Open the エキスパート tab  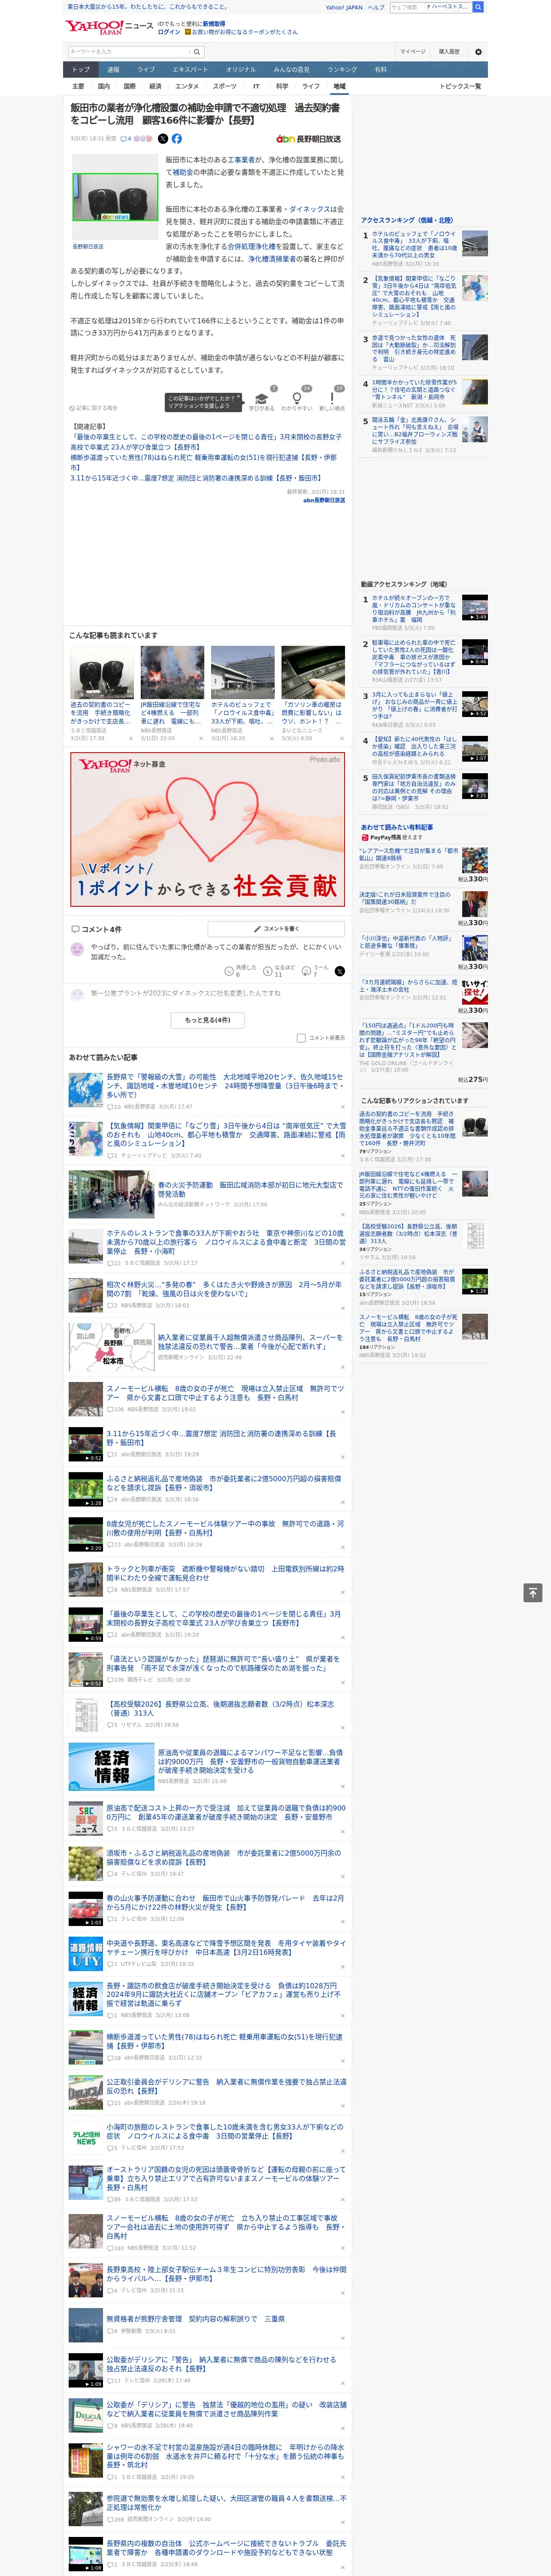190,69
